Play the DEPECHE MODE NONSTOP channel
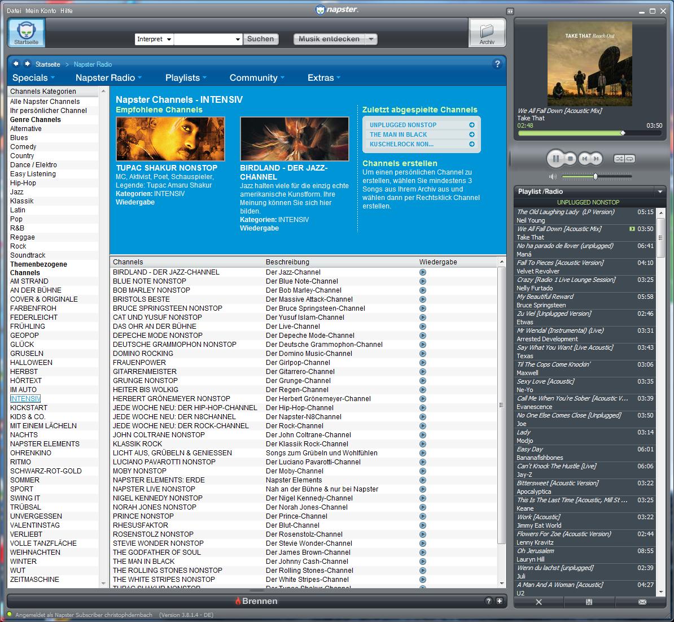Viewport: 674px width, 622px height. tap(423, 336)
